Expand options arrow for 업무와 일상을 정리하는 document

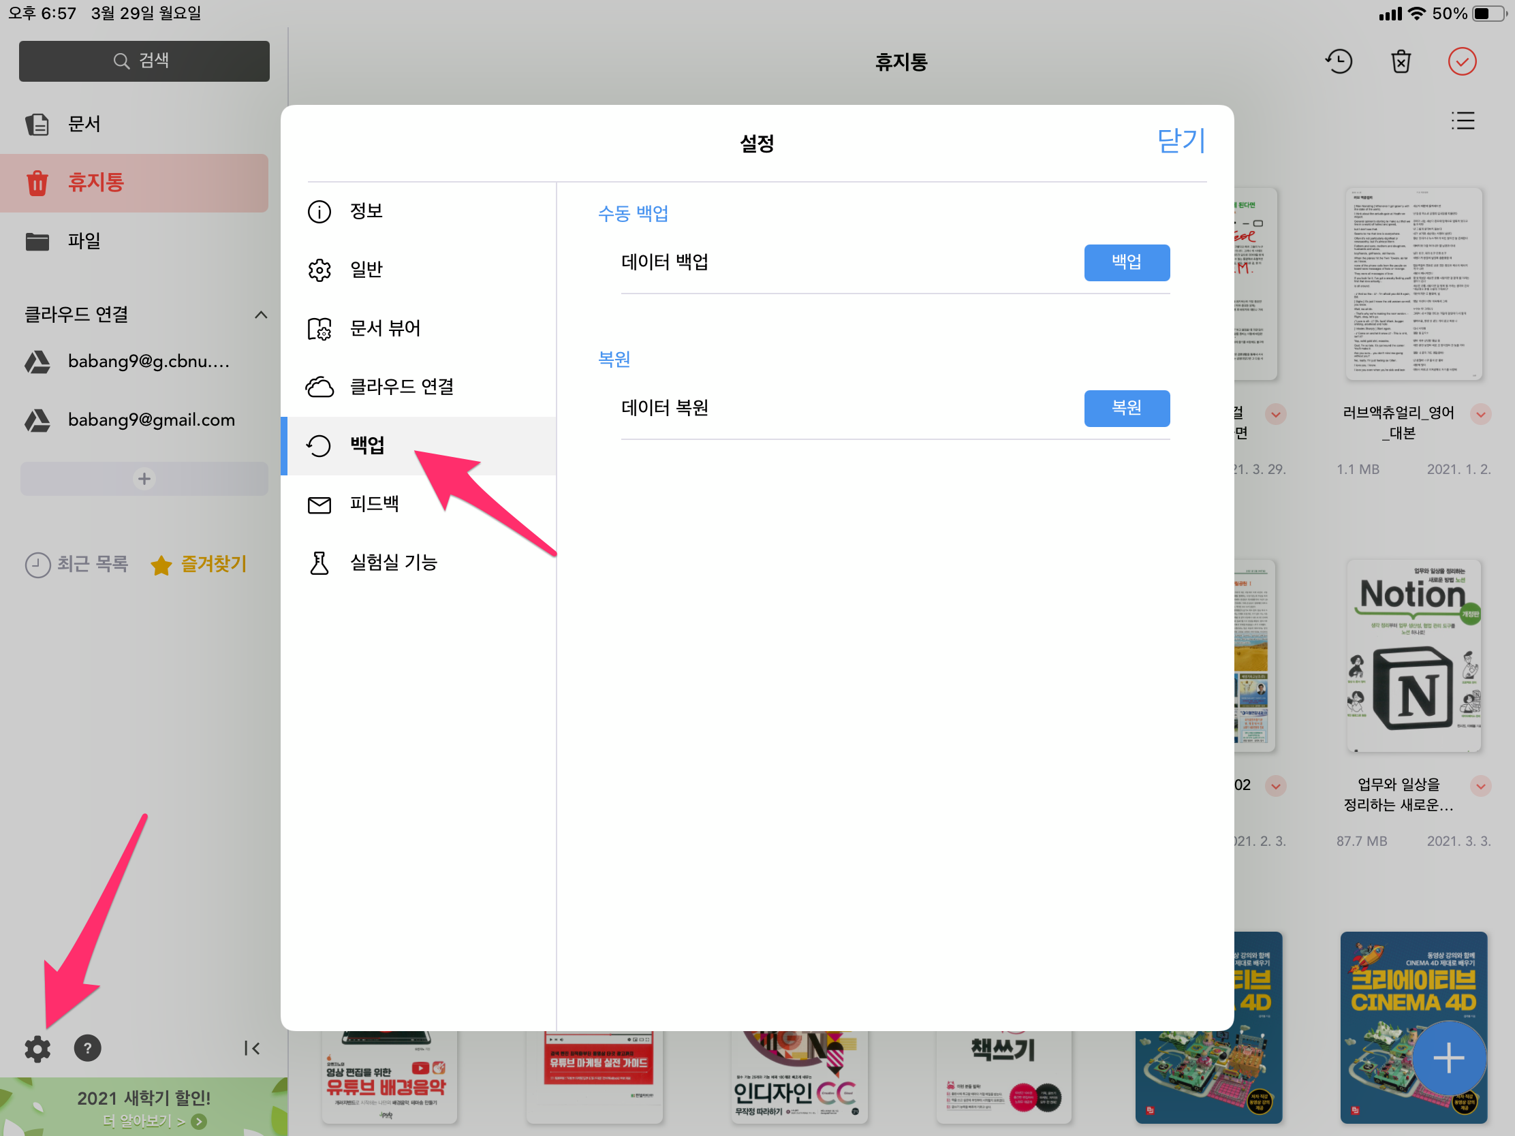click(x=1480, y=786)
